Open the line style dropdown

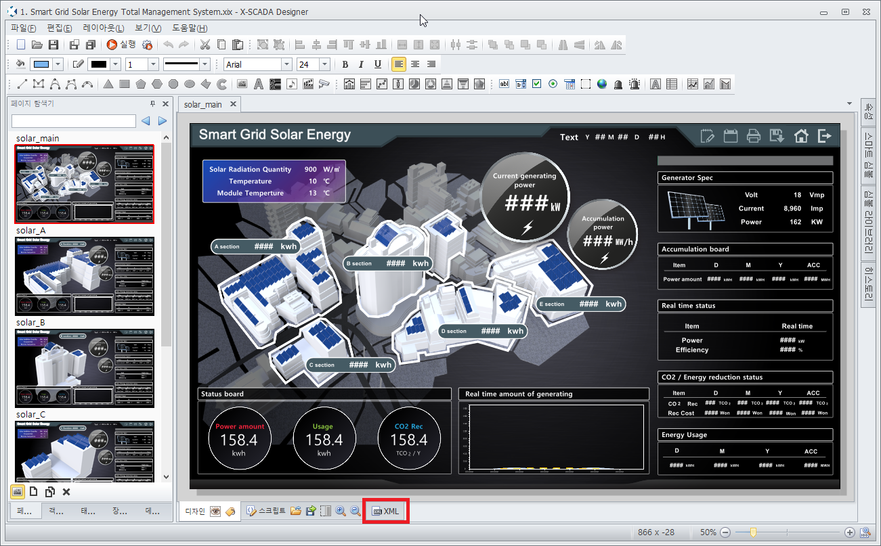205,64
